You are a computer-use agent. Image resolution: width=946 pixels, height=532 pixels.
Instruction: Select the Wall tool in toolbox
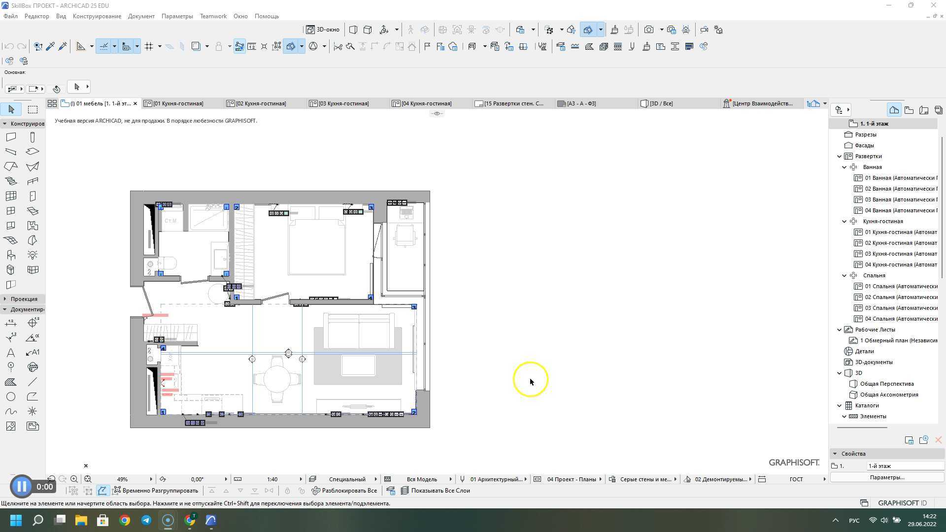11,137
